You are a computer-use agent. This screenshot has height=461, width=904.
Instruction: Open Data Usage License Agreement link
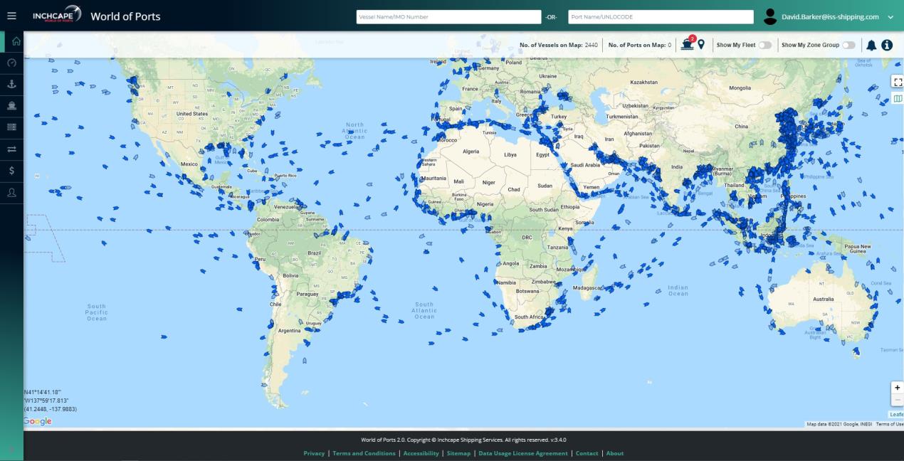click(x=523, y=453)
